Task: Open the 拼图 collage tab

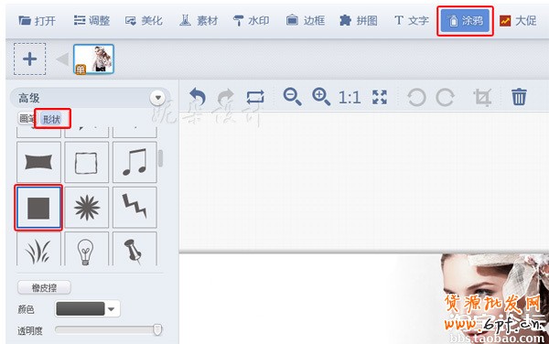Action: tap(359, 21)
